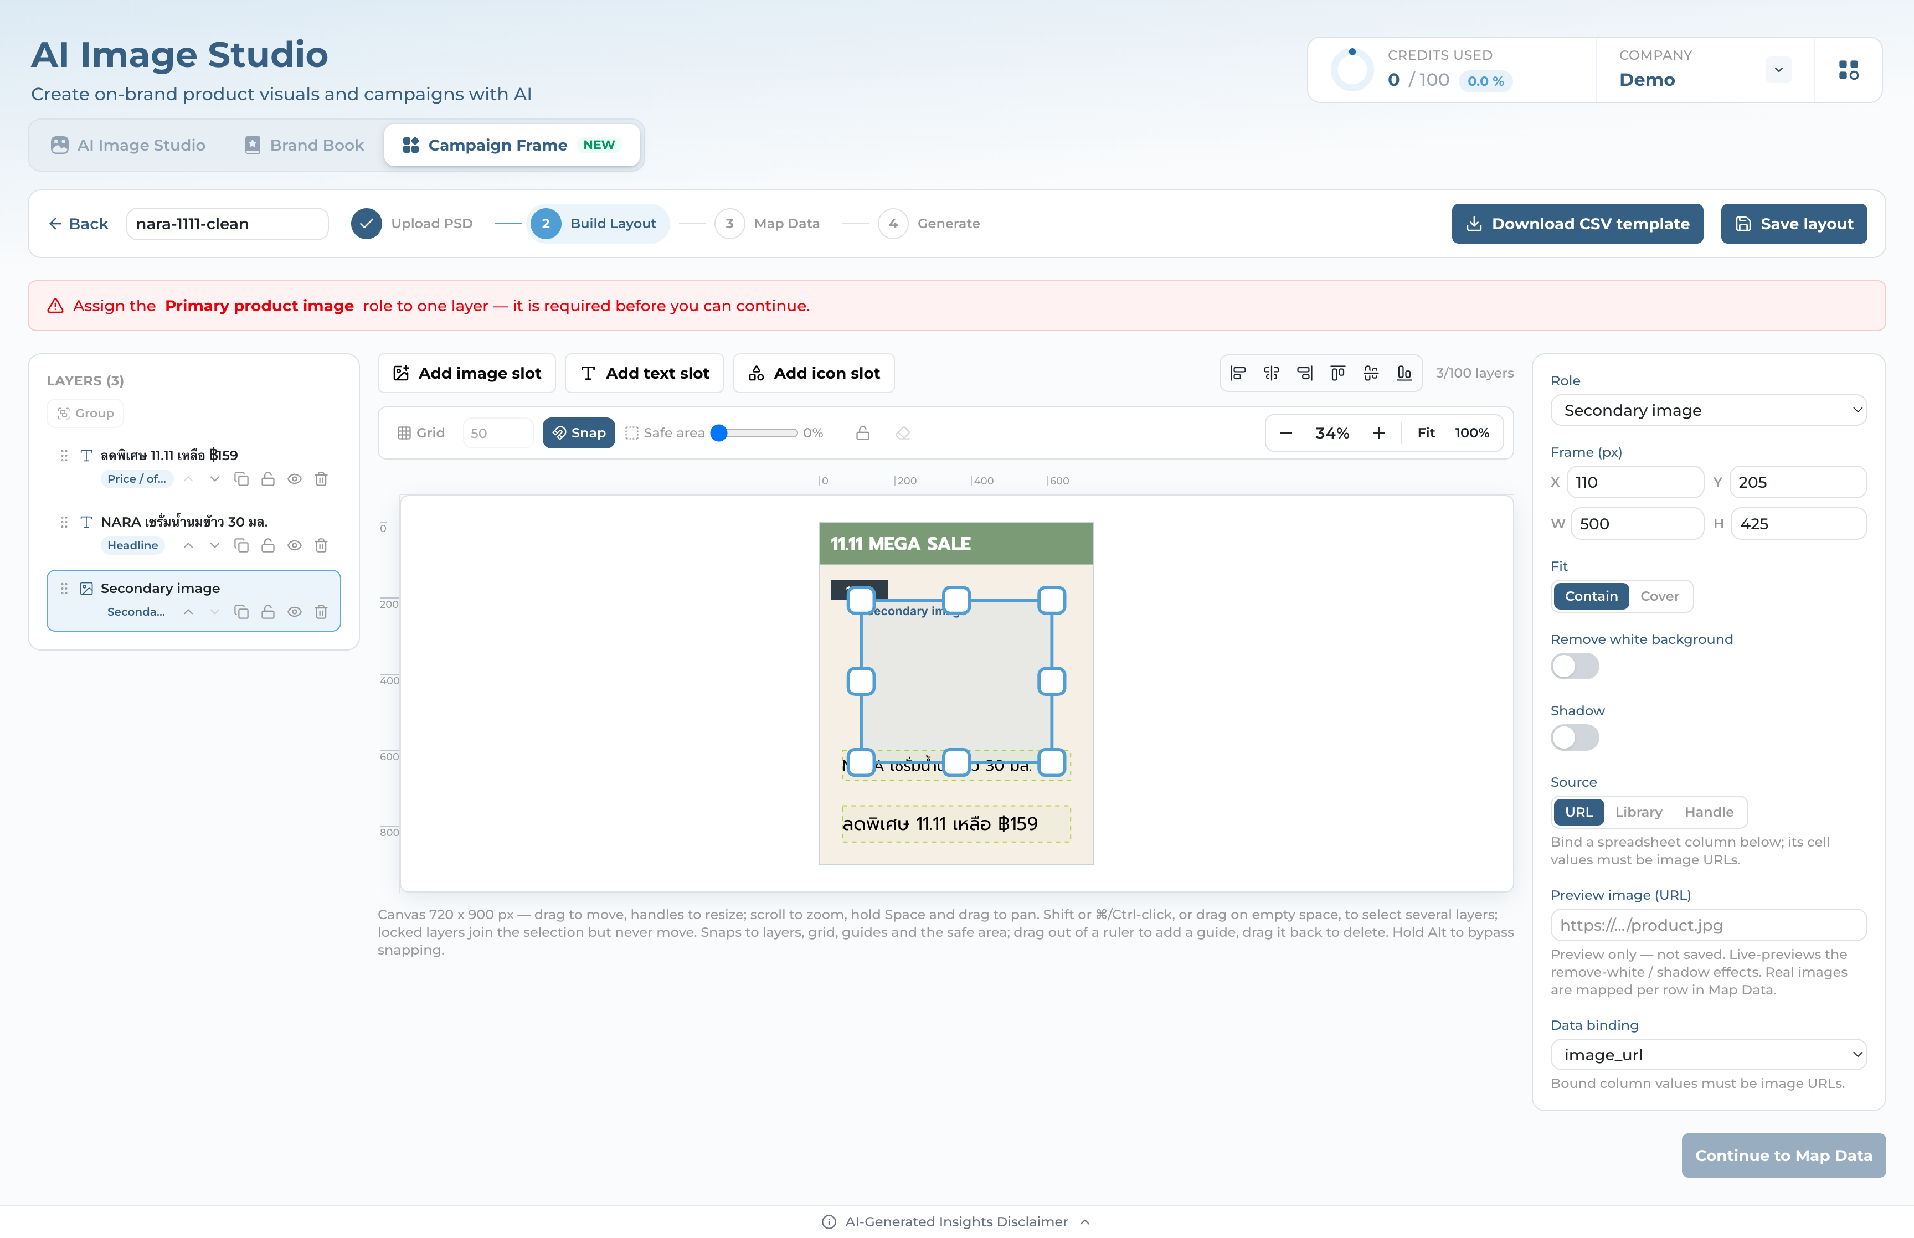This screenshot has width=1914, height=1238.
Task: Click Add text slot button
Action: pos(644,373)
